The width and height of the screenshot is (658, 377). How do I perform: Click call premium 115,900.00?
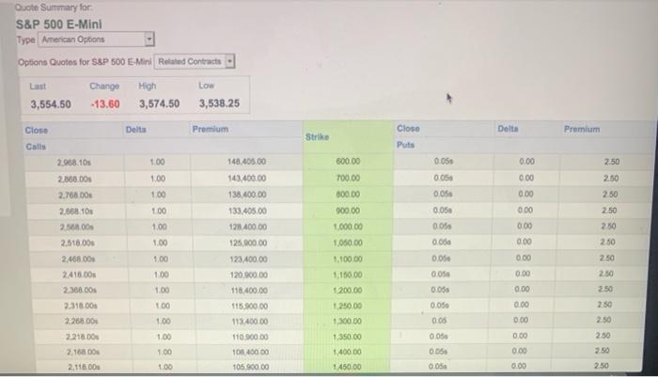(x=250, y=306)
